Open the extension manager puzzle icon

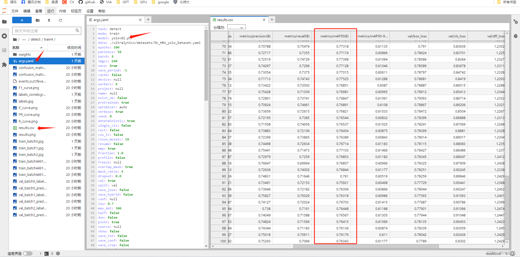tap(4, 65)
